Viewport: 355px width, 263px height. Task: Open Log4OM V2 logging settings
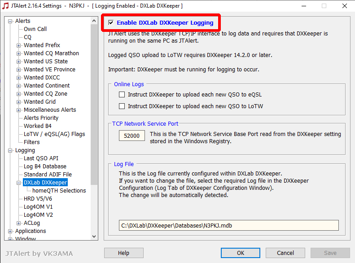[38, 215]
